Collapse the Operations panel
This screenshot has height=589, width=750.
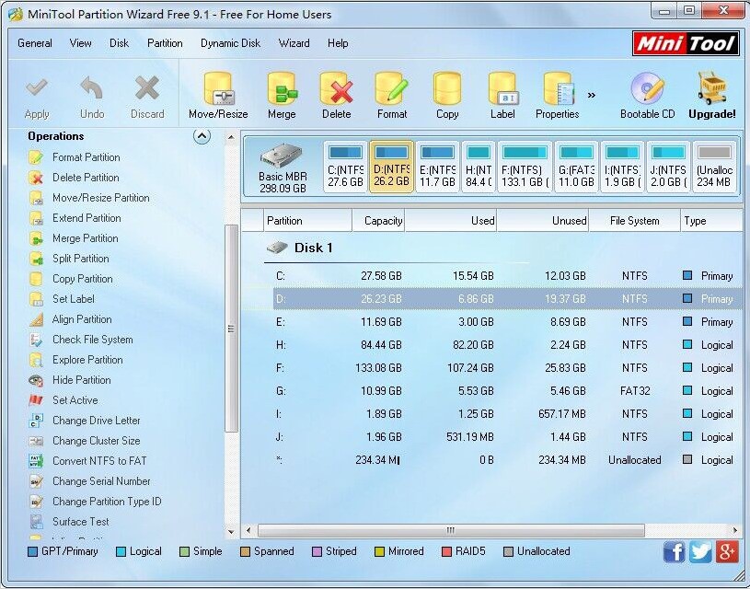coord(202,135)
